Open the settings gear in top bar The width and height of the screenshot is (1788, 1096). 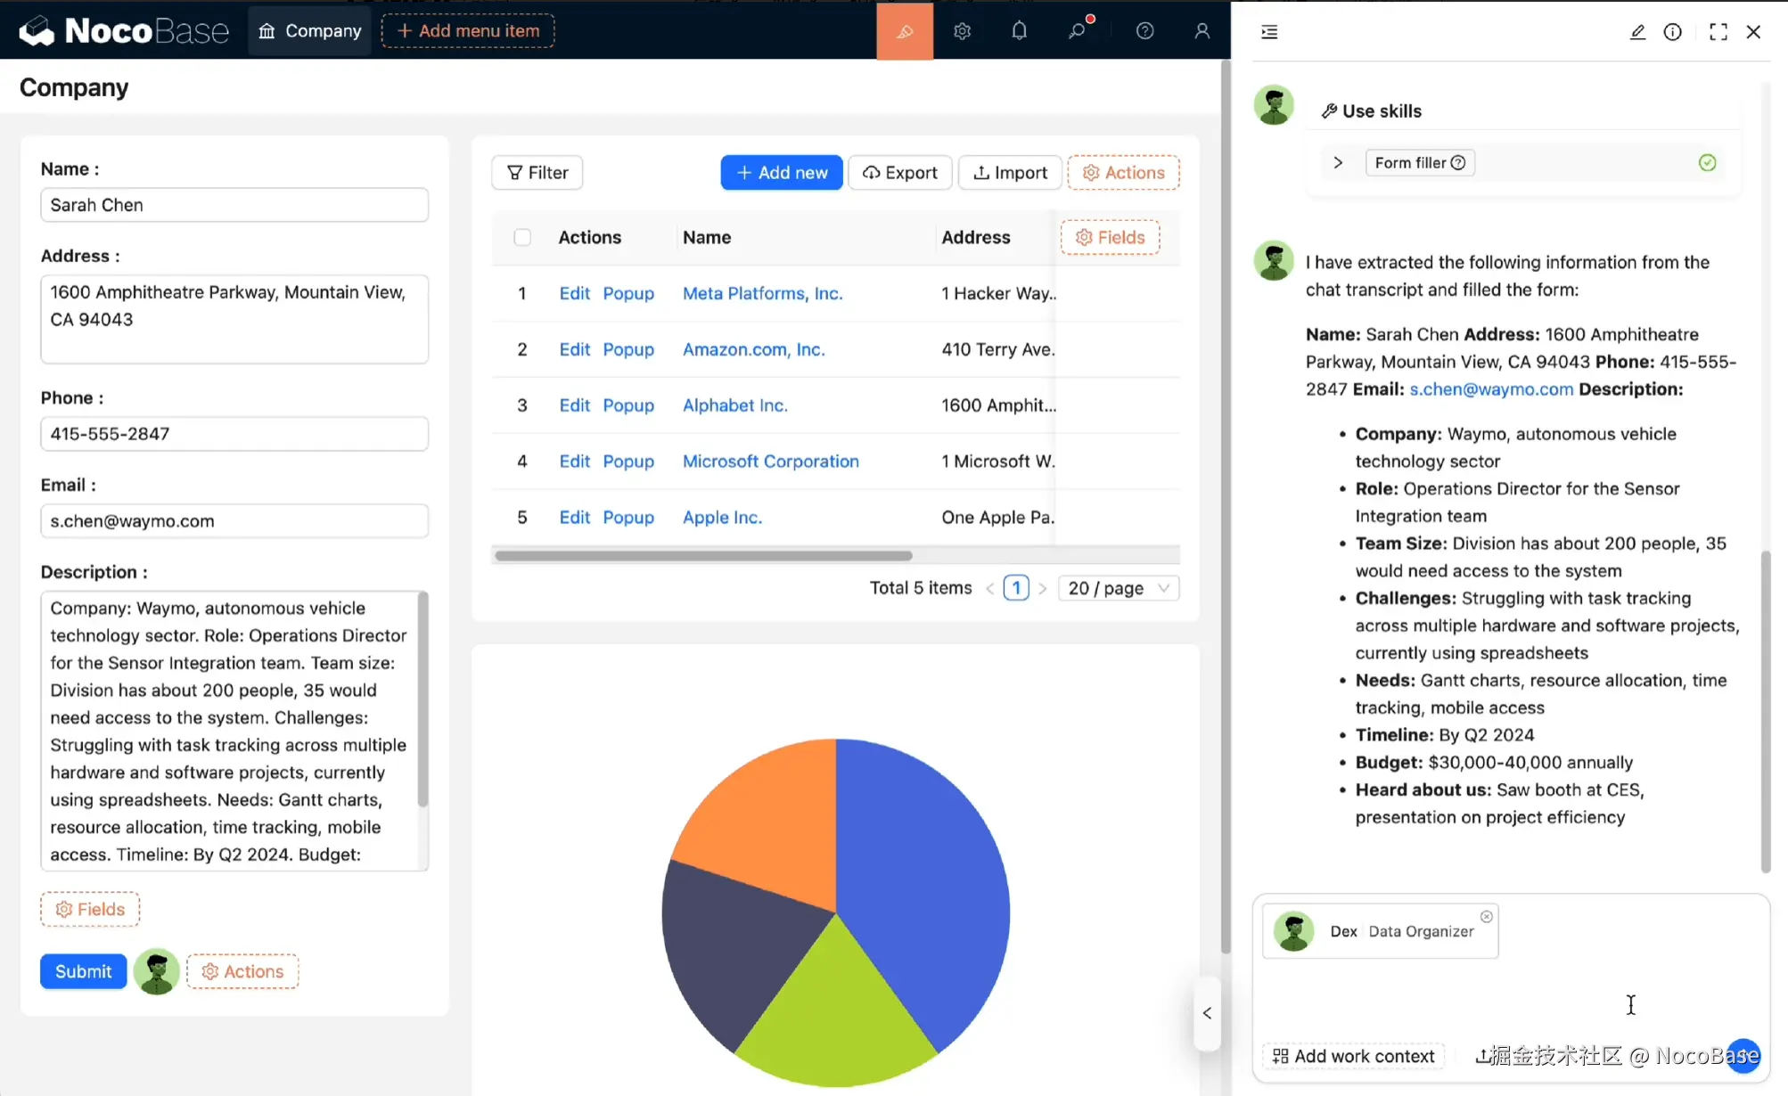pos(962,31)
